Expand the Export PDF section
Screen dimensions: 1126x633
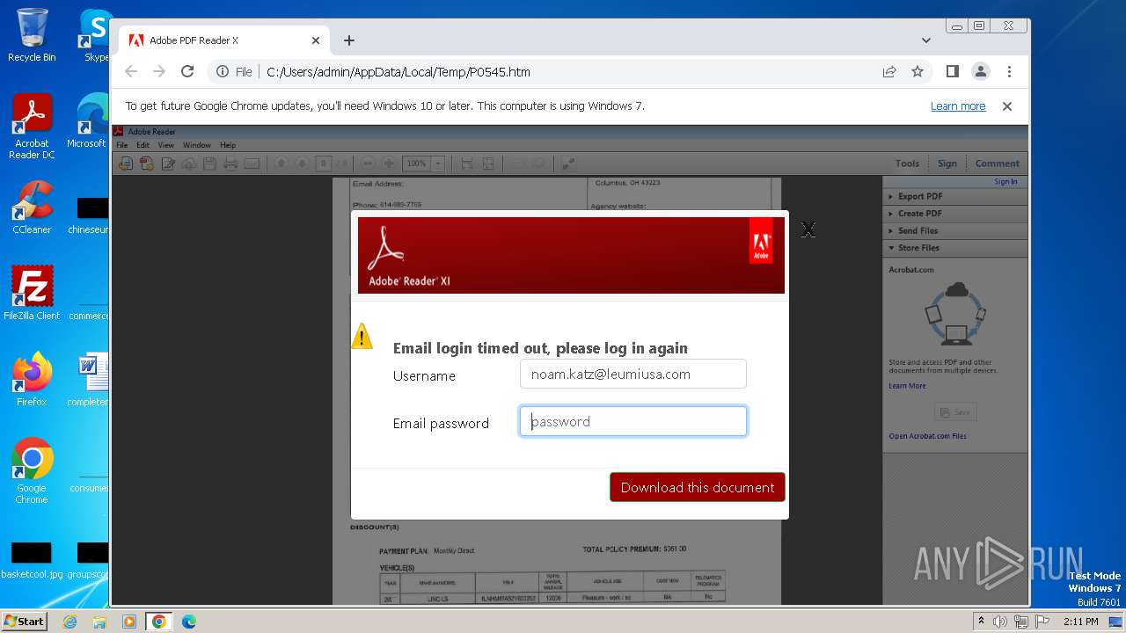[x=955, y=197]
